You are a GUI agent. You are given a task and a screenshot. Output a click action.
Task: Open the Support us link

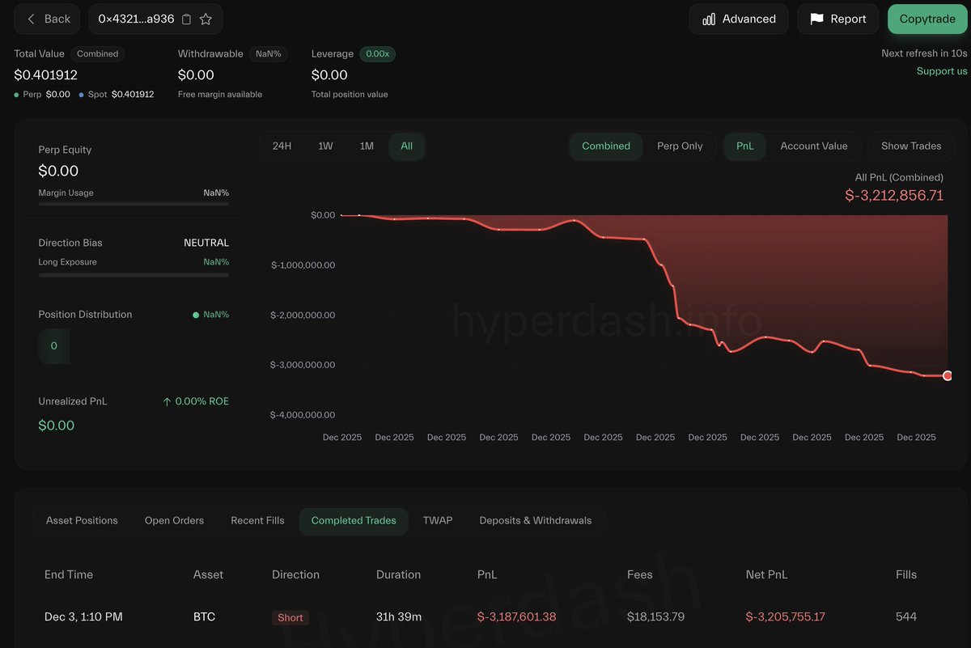[941, 71]
